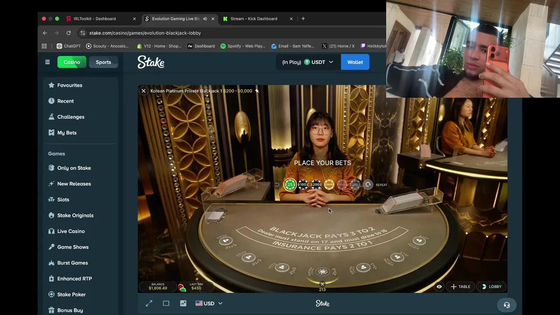Select the black 100 chip
Viewport: 560px width, 315px height.
[x=303, y=185]
